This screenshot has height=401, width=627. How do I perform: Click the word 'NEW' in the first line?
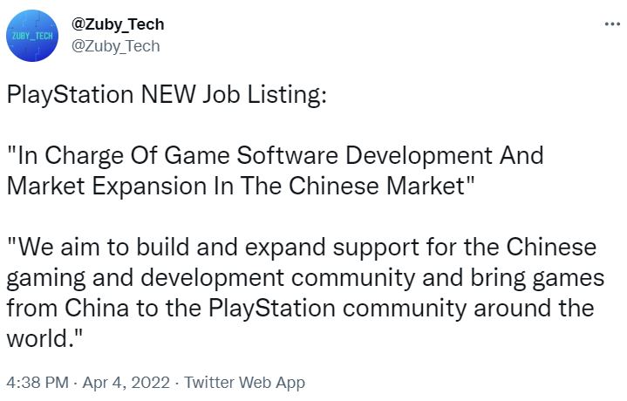(x=168, y=94)
